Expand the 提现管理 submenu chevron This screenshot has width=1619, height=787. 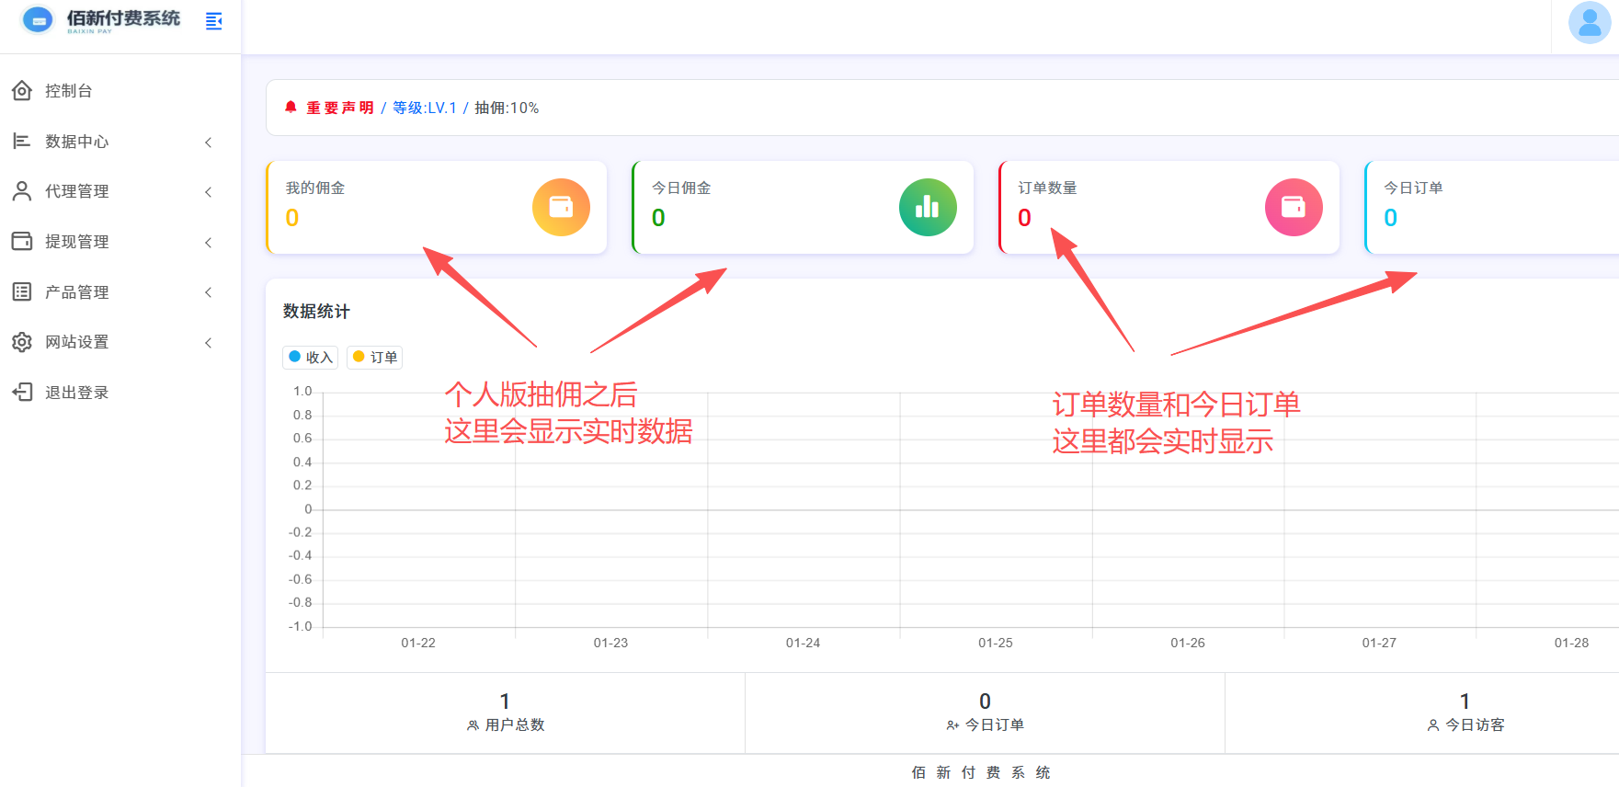pos(209,243)
